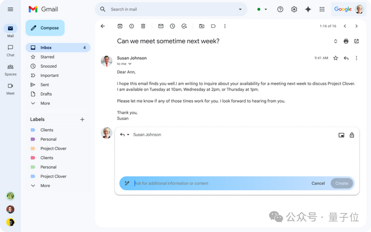Print the email conversation
Viewport: 371px width, 232px height.
click(346, 41)
